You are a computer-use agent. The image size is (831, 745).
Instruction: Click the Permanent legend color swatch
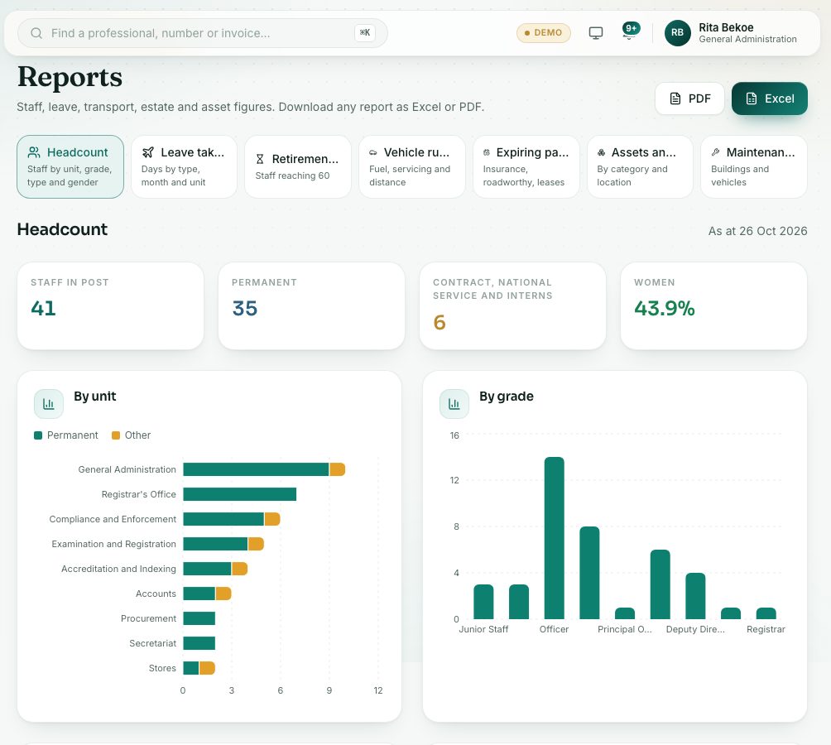tap(38, 435)
